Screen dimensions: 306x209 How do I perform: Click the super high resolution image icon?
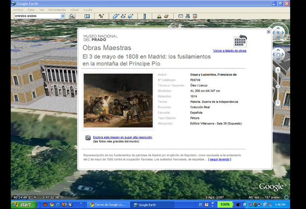pyautogui.click(x=88, y=138)
